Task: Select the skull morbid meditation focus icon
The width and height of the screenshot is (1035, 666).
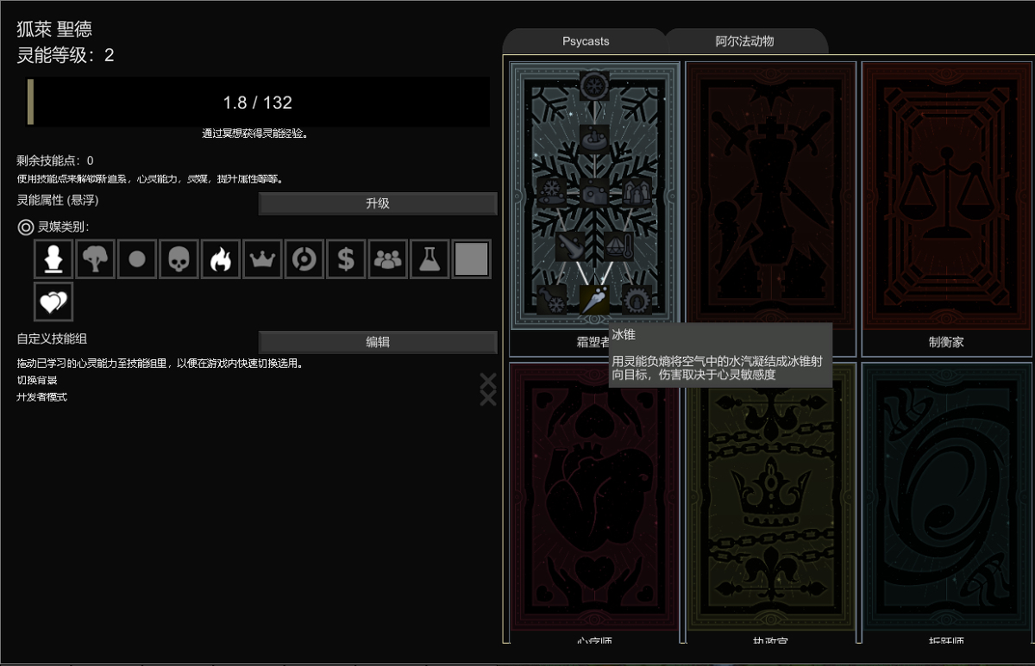Action: (179, 259)
